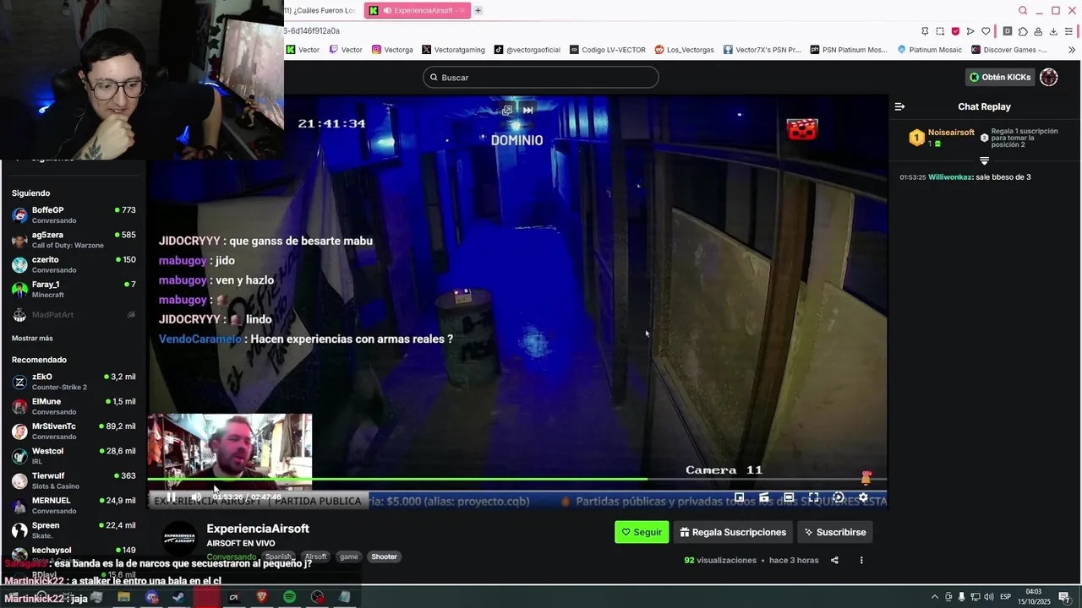The height and width of the screenshot is (608, 1082).
Task: Show more bookmarks with the double chevron
Action: click(1072, 50)
